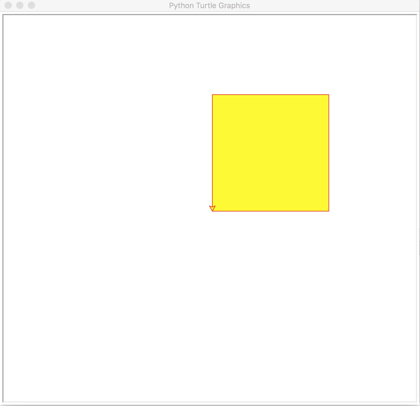Click blank white canvas right of the square
Viewport: 420px width, 406px height.
(x=373, y=153)
